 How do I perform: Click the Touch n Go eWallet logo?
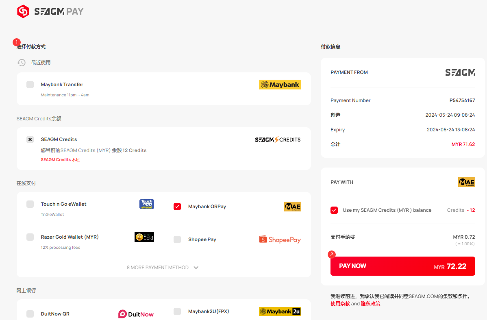(147, 204)
